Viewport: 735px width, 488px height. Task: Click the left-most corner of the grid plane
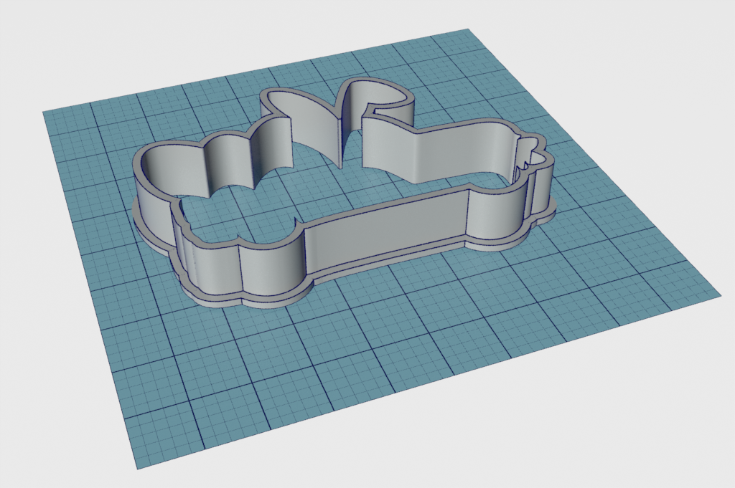click(45, 112)
